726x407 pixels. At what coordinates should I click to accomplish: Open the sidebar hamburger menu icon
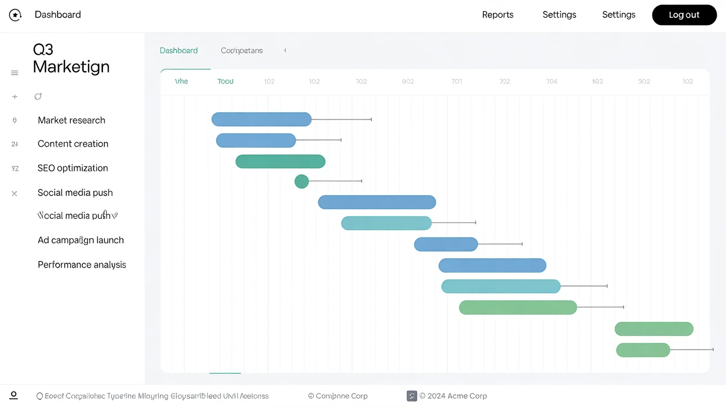tap(14, 72)
